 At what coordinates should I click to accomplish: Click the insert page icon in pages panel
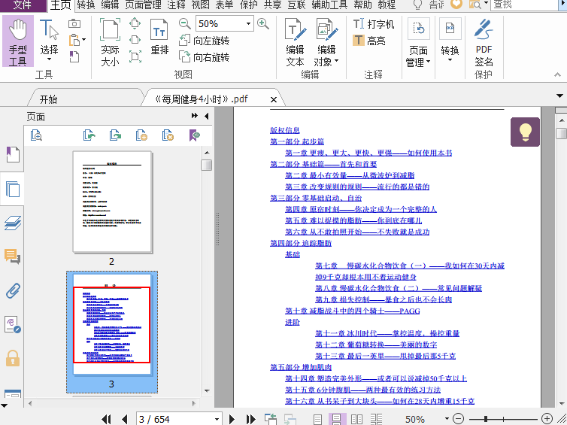tap(141, 135)
